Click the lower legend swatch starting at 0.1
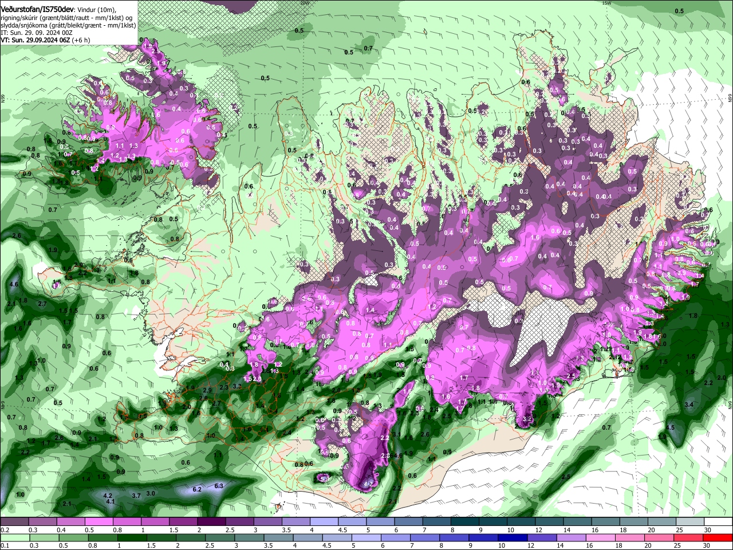This screenshot has width=733, height=550. 15,538
